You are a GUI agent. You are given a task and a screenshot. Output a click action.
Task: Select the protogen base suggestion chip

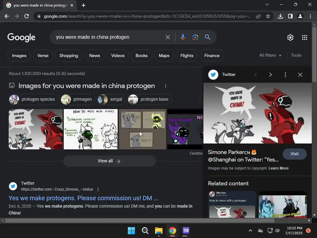(x=150, y=99)
